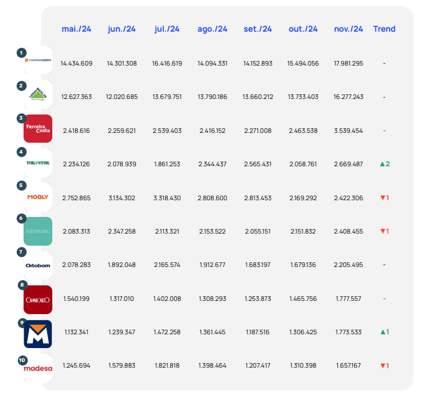Select Leroy Merlin jul./24 value 13.679.751
This screenshot has height=397, width=431.
pyautogui.click(x=167, y=97)
